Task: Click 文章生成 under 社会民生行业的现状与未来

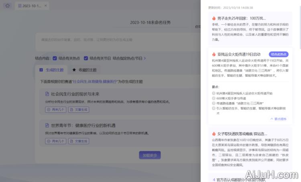Action: 79,109
